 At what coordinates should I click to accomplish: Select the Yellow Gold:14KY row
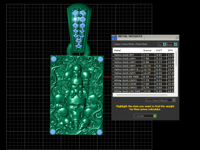(x=143, y=62)
